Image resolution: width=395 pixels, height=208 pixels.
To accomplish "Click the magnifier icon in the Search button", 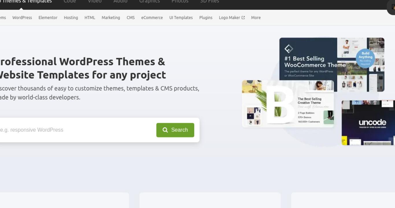I will click(x=165, y=130).
